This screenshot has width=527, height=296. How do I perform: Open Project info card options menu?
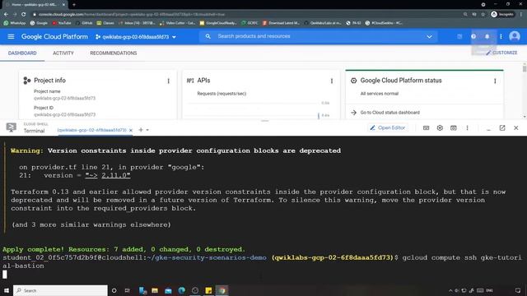(x=168, y=81)
